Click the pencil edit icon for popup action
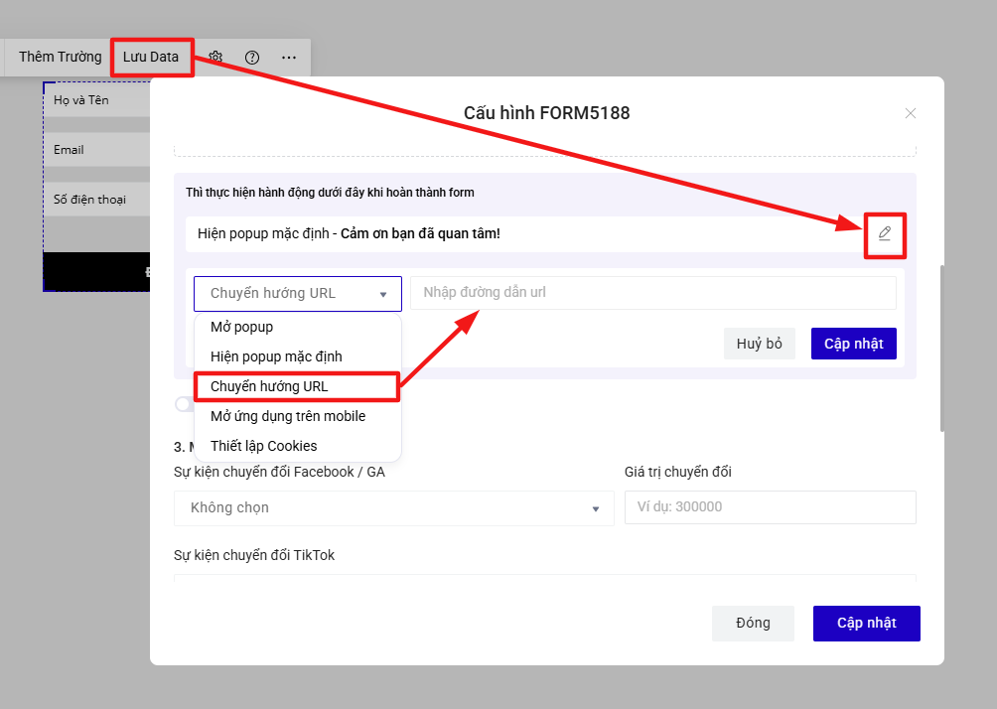Screen dimensions: 997x709 point(885,233)
